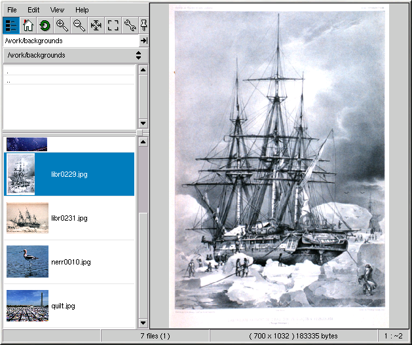The width and height of the screenshot is (412, 345).
Task: Click the tab-completion arrow beside path field
Action: tap(143, 41)
